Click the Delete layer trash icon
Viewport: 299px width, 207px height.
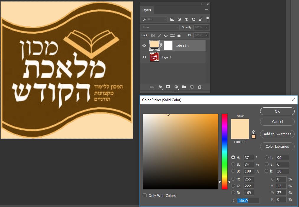200,87
